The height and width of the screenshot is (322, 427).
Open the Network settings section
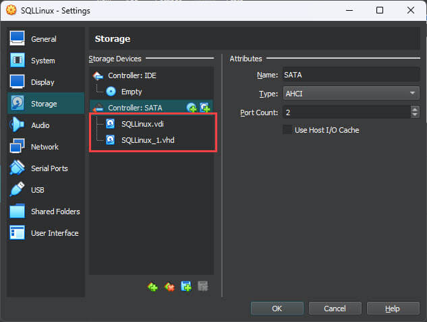point(45,147)
